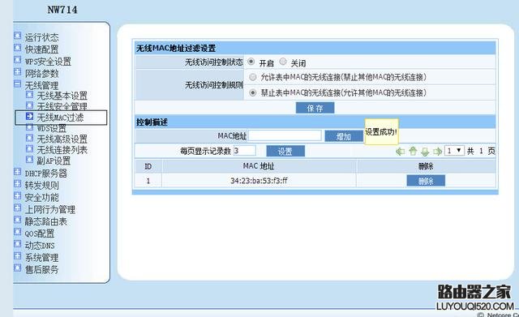Click the MAC 地址 column header

pyautogui.click(x=259, y=165)
